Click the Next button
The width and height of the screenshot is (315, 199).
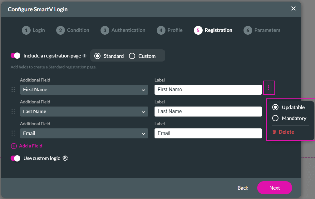point(274,188)
